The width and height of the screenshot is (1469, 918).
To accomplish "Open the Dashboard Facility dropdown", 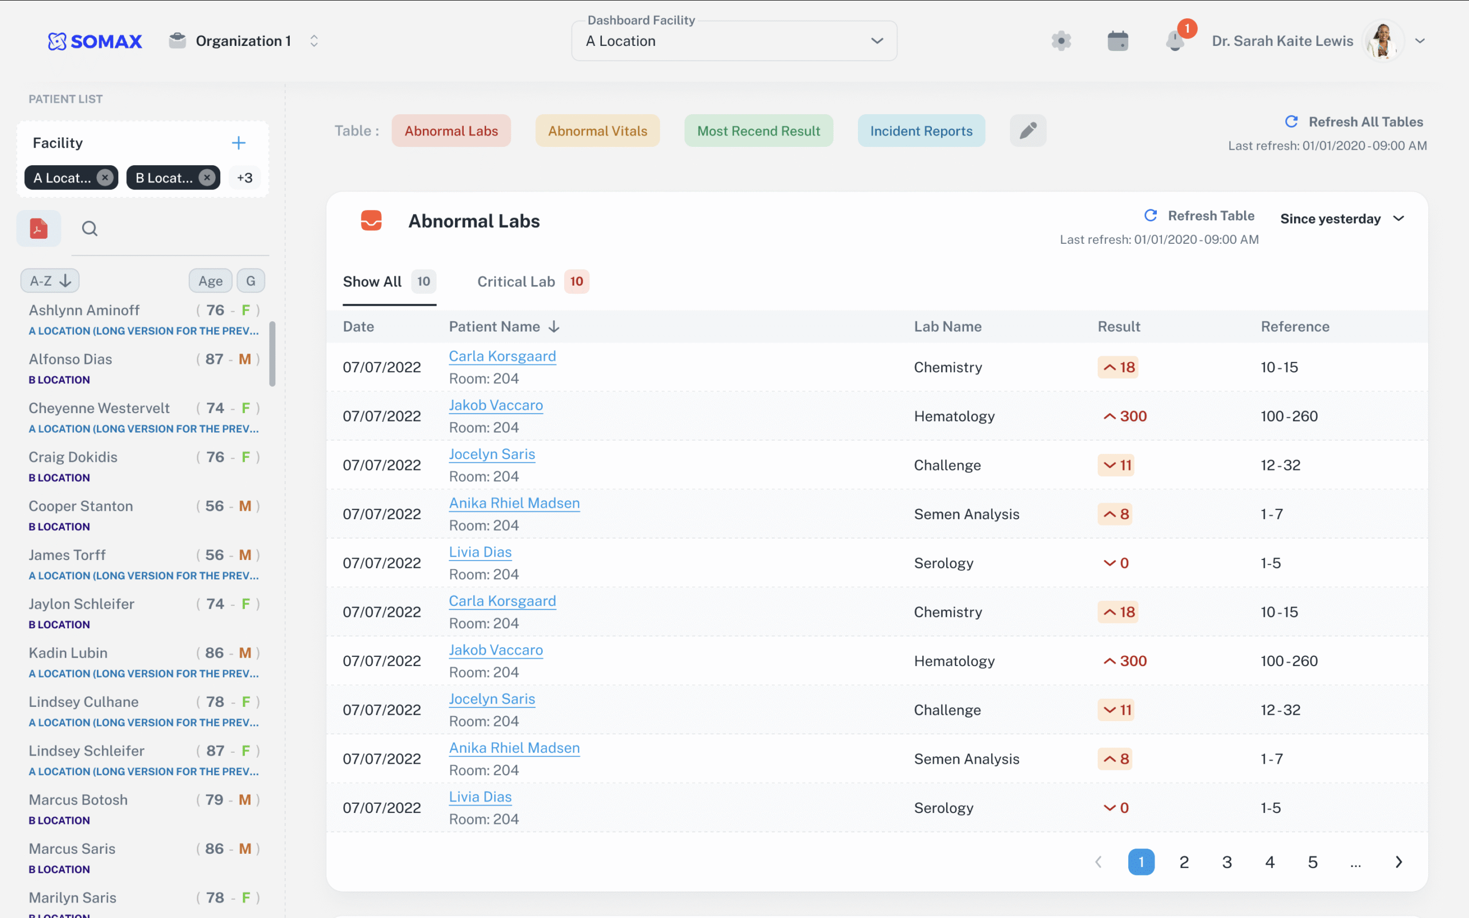I will click(733, 41).
